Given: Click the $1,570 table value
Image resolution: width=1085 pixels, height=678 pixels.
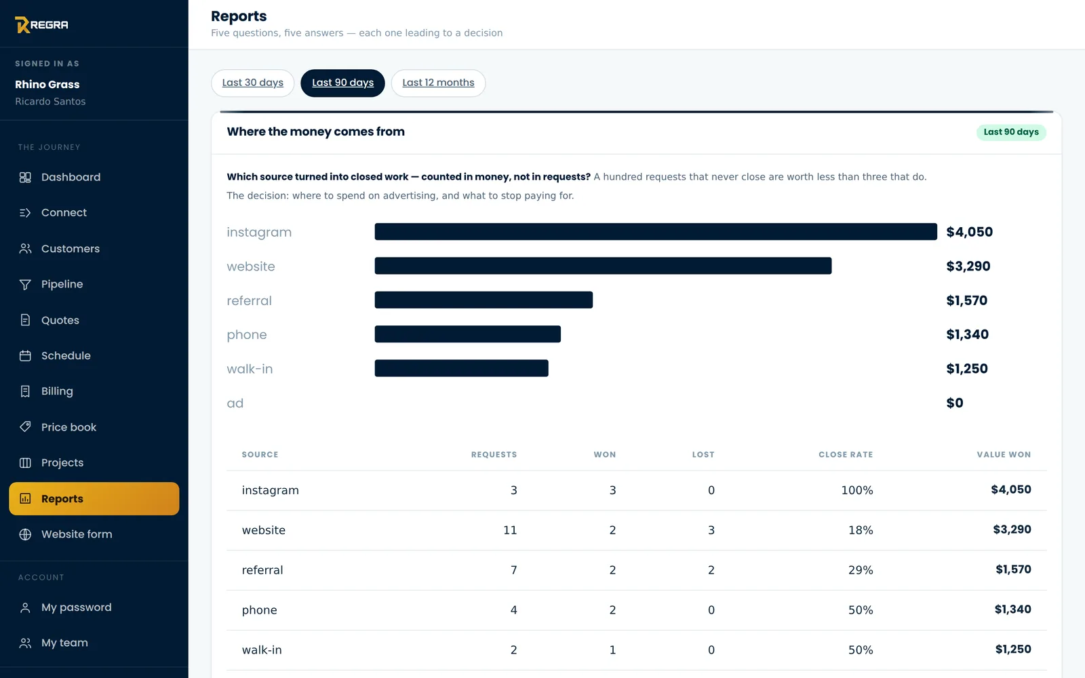Looking at the screenshot, I should pyautogui.click(x=1013, y=570).
